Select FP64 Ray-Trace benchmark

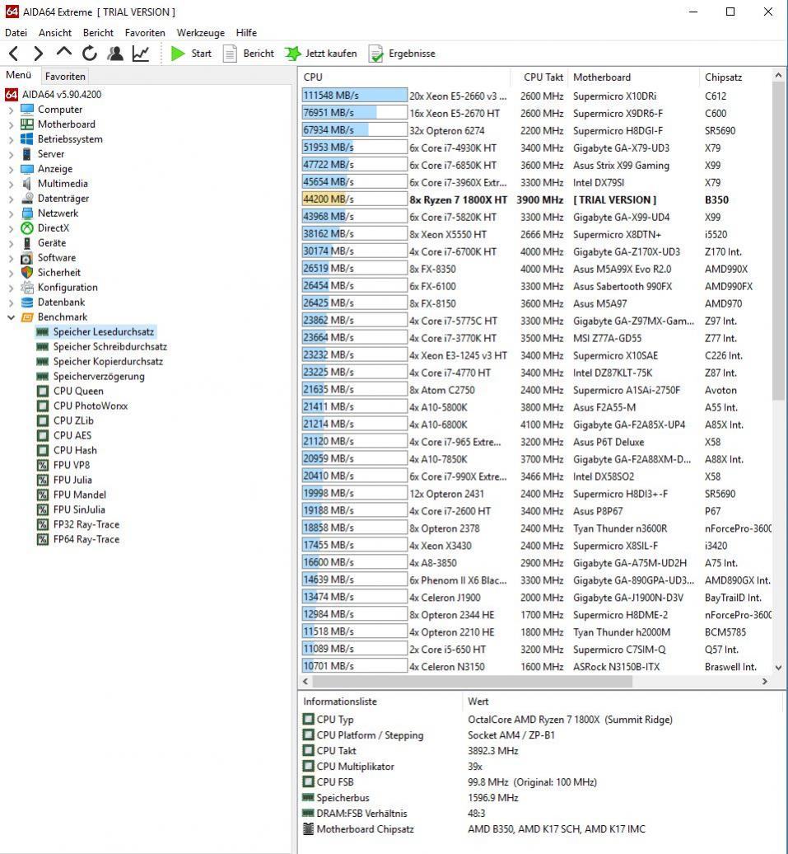click(86, 539)
